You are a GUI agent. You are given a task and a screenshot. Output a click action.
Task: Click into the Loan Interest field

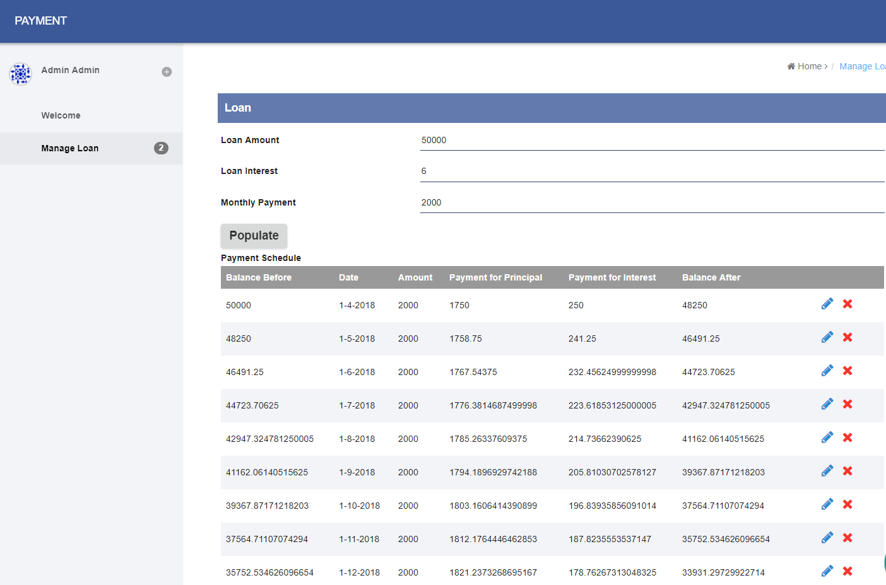651,171
